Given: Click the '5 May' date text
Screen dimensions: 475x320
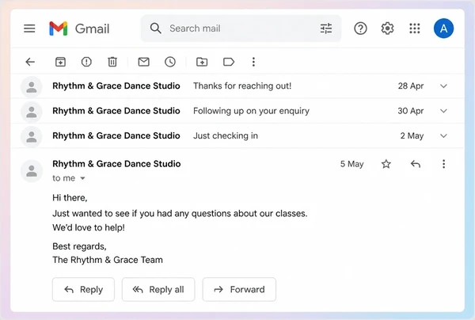Looking at the screenshot, I should pyautogui.click(x=351, y=164).
